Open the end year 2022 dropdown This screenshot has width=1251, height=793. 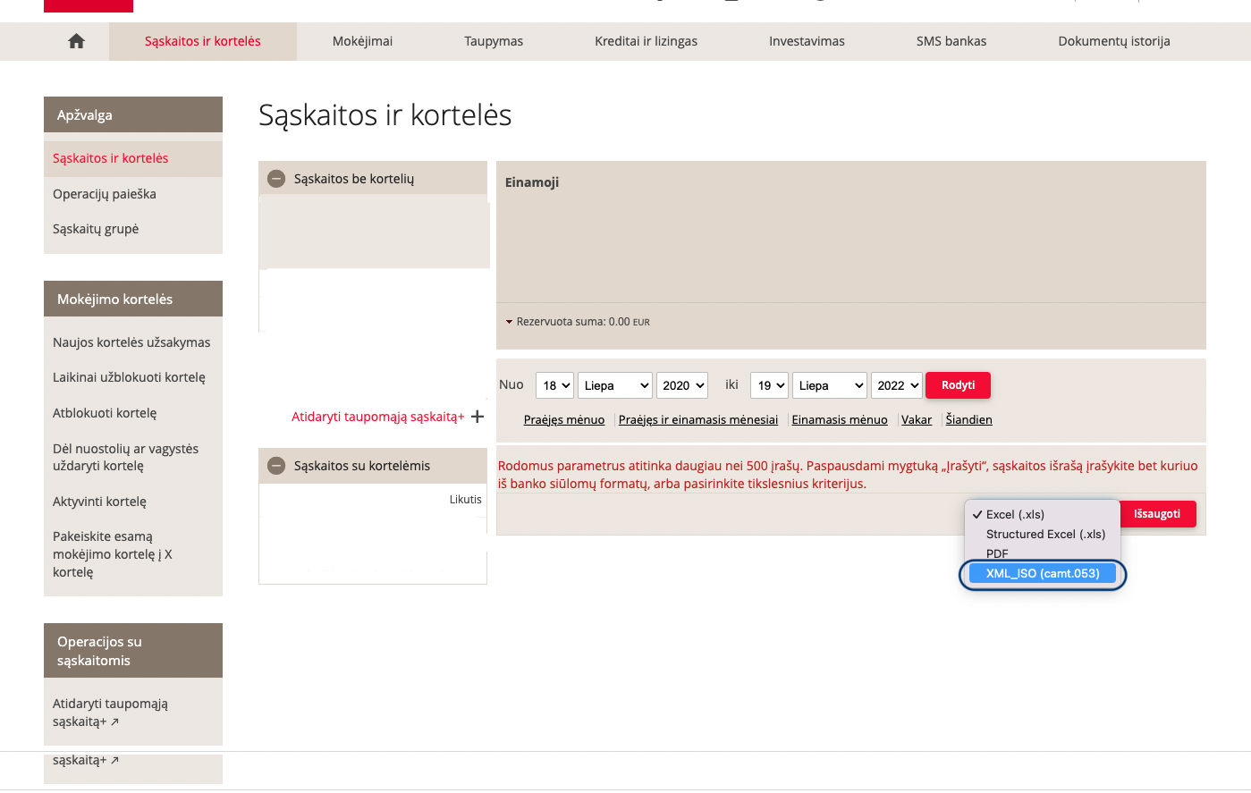coord(897,385)
